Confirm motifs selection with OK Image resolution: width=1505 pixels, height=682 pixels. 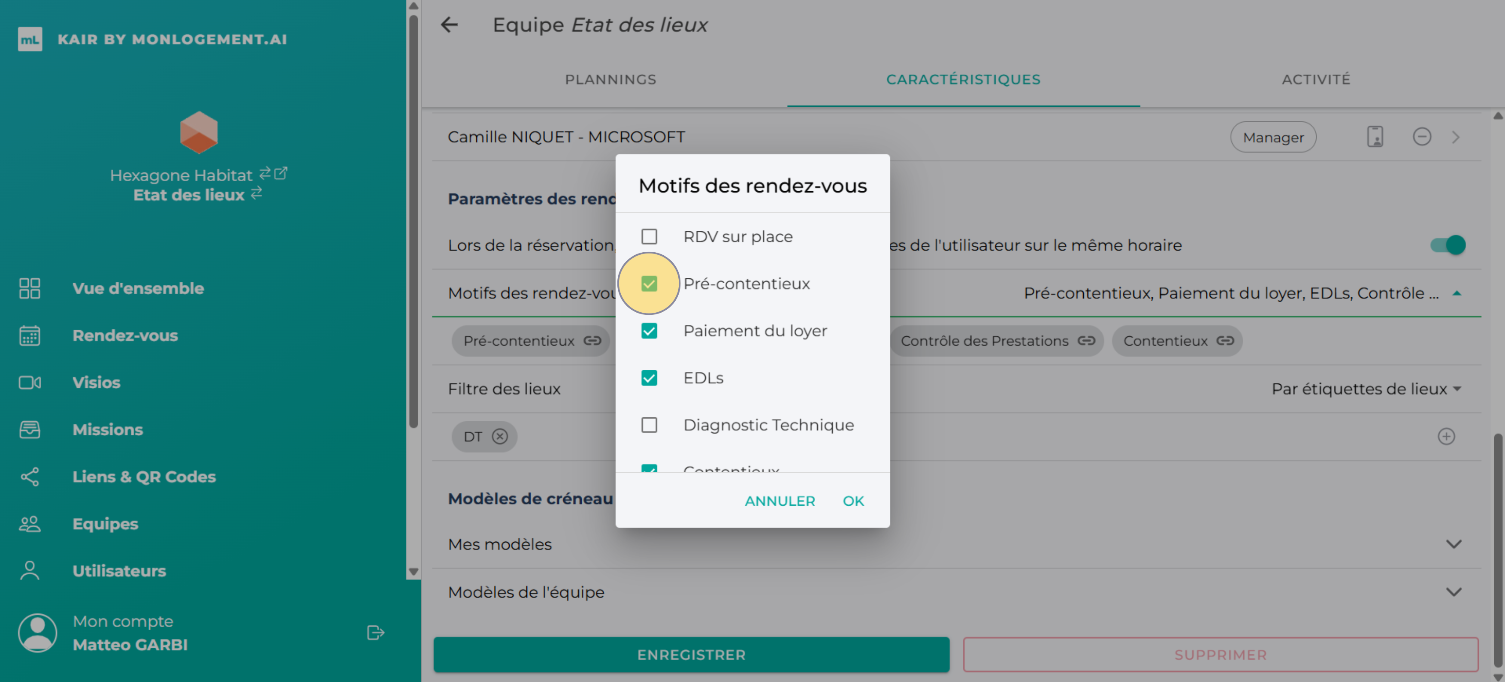[x=853, y=501]
